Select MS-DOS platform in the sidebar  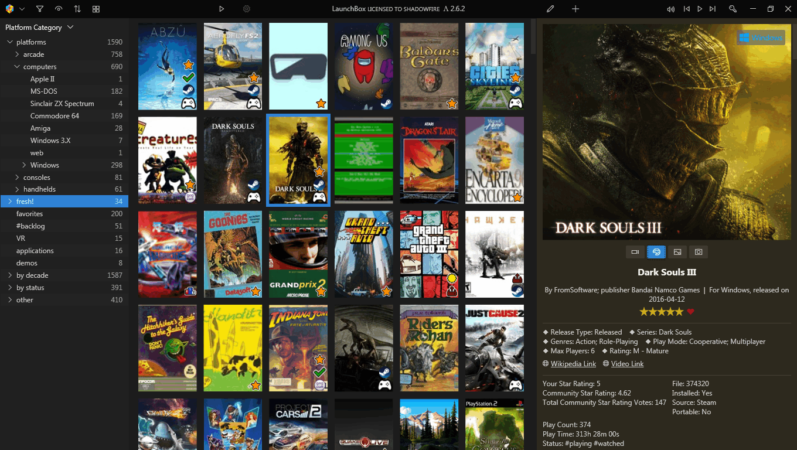tap(44, 91)
